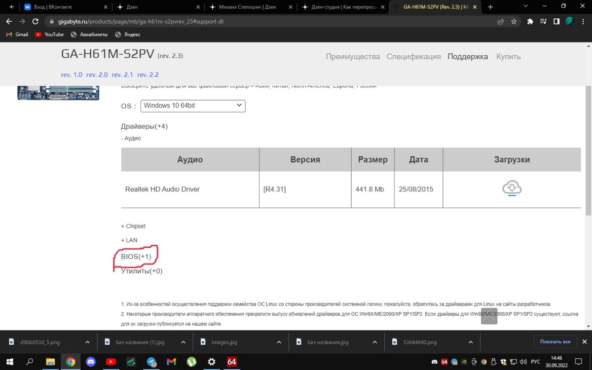Screen dimensions: 592x370
Task: Open the Gmail bookmark
Action: (x=17, y=35)
